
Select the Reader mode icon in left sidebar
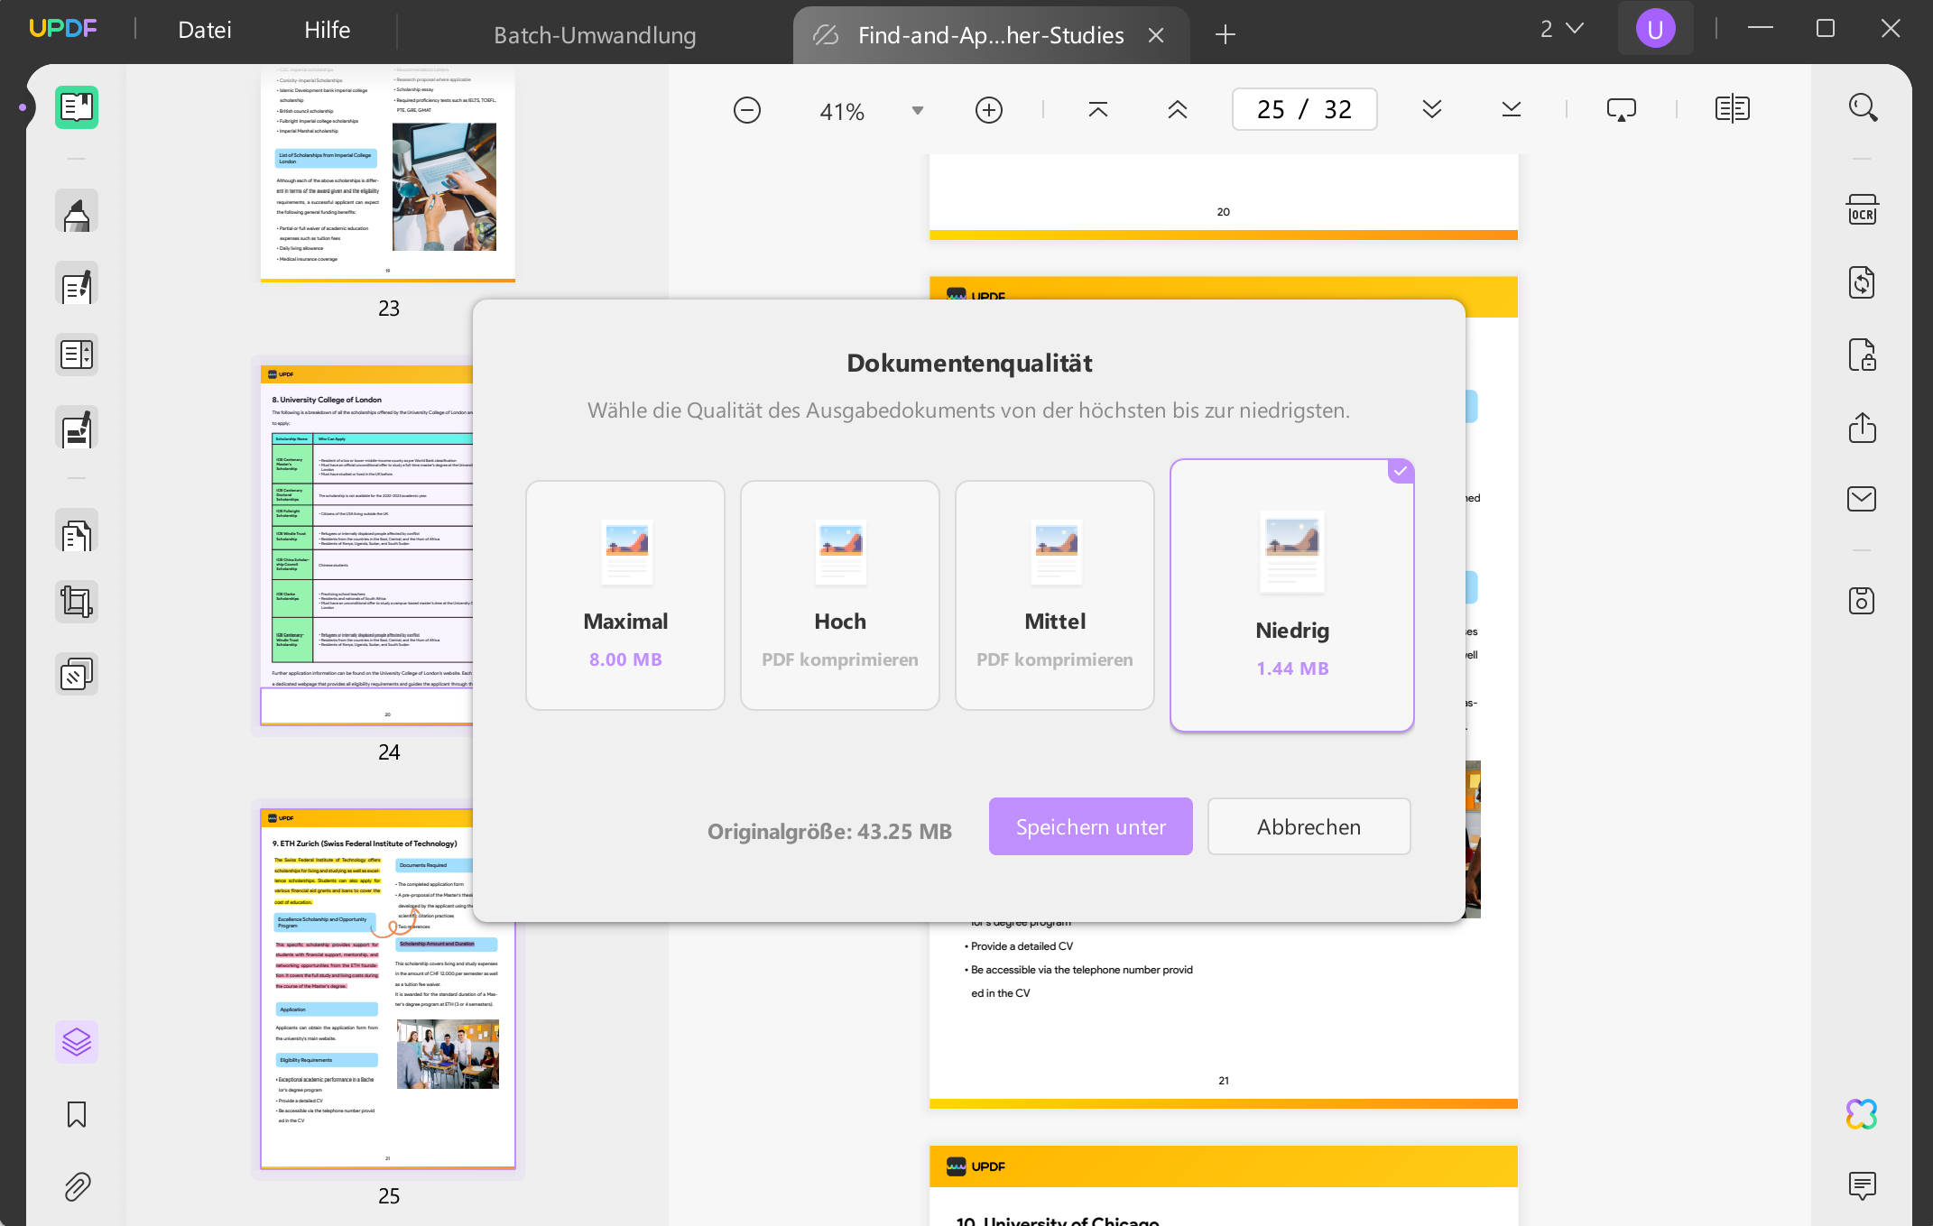[77, 107]
